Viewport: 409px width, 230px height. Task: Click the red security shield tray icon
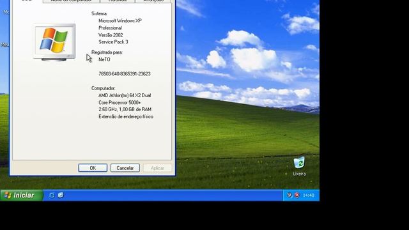297,195
